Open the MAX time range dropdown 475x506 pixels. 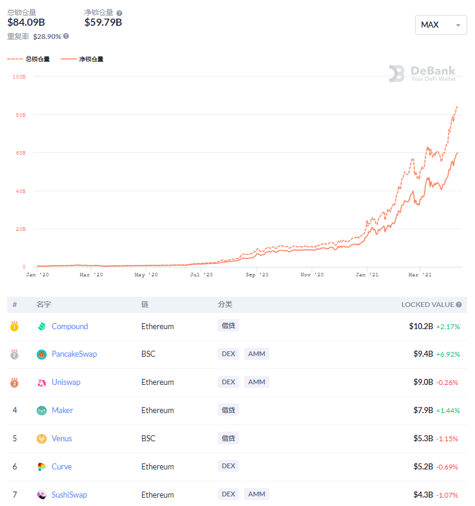(x=440, y=25)
